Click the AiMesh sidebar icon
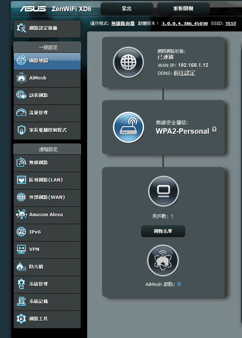 21,78
